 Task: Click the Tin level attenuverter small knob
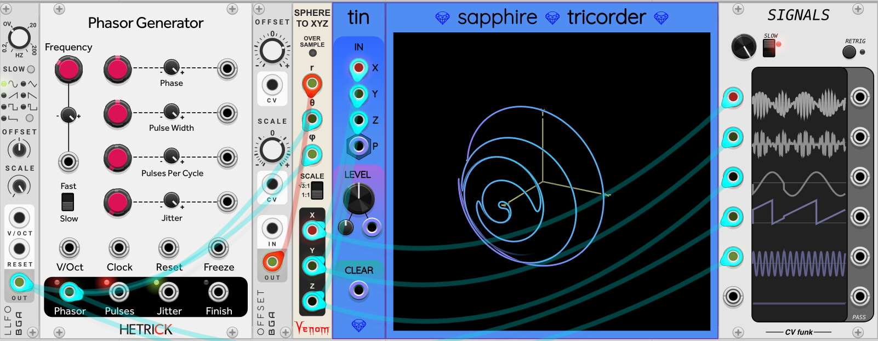point(345,227)
